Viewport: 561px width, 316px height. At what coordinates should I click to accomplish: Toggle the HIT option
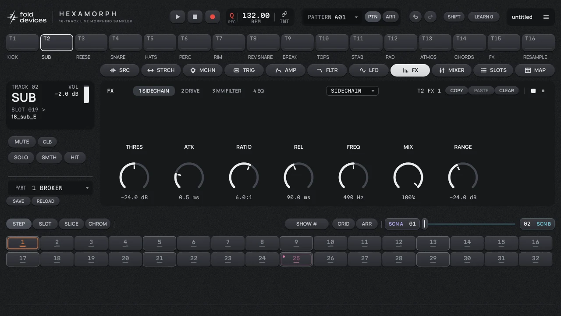point(75,158)
